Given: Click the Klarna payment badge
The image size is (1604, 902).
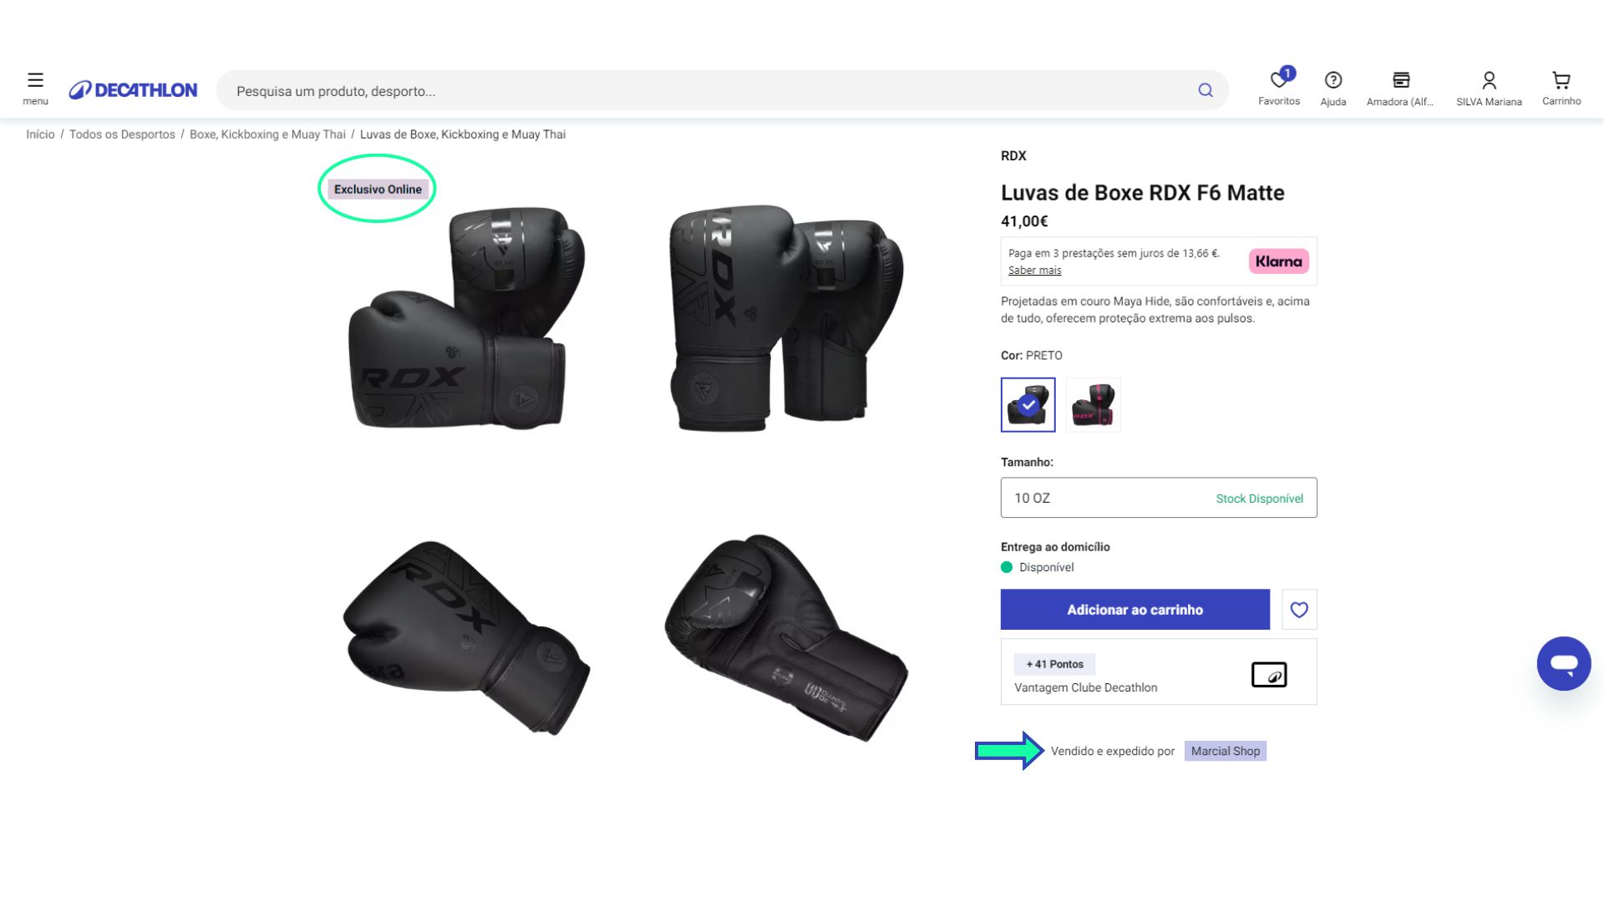Looking at the screenshot, I should click(1277, 261).
